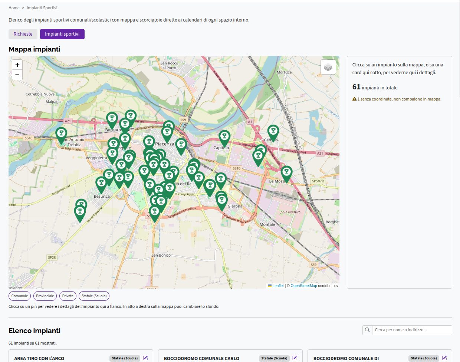
Task: Edit the BOCCIODROMO COMUNALE DI card
Action: tap(444, 358)
